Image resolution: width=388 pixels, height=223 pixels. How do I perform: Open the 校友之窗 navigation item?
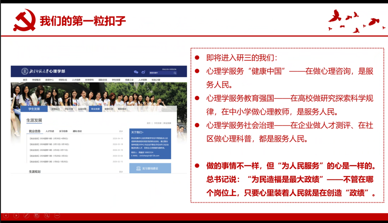point(156,80)
